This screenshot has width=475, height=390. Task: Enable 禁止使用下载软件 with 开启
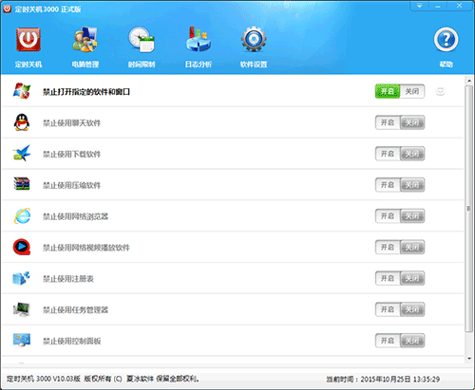tap(388, 154)
